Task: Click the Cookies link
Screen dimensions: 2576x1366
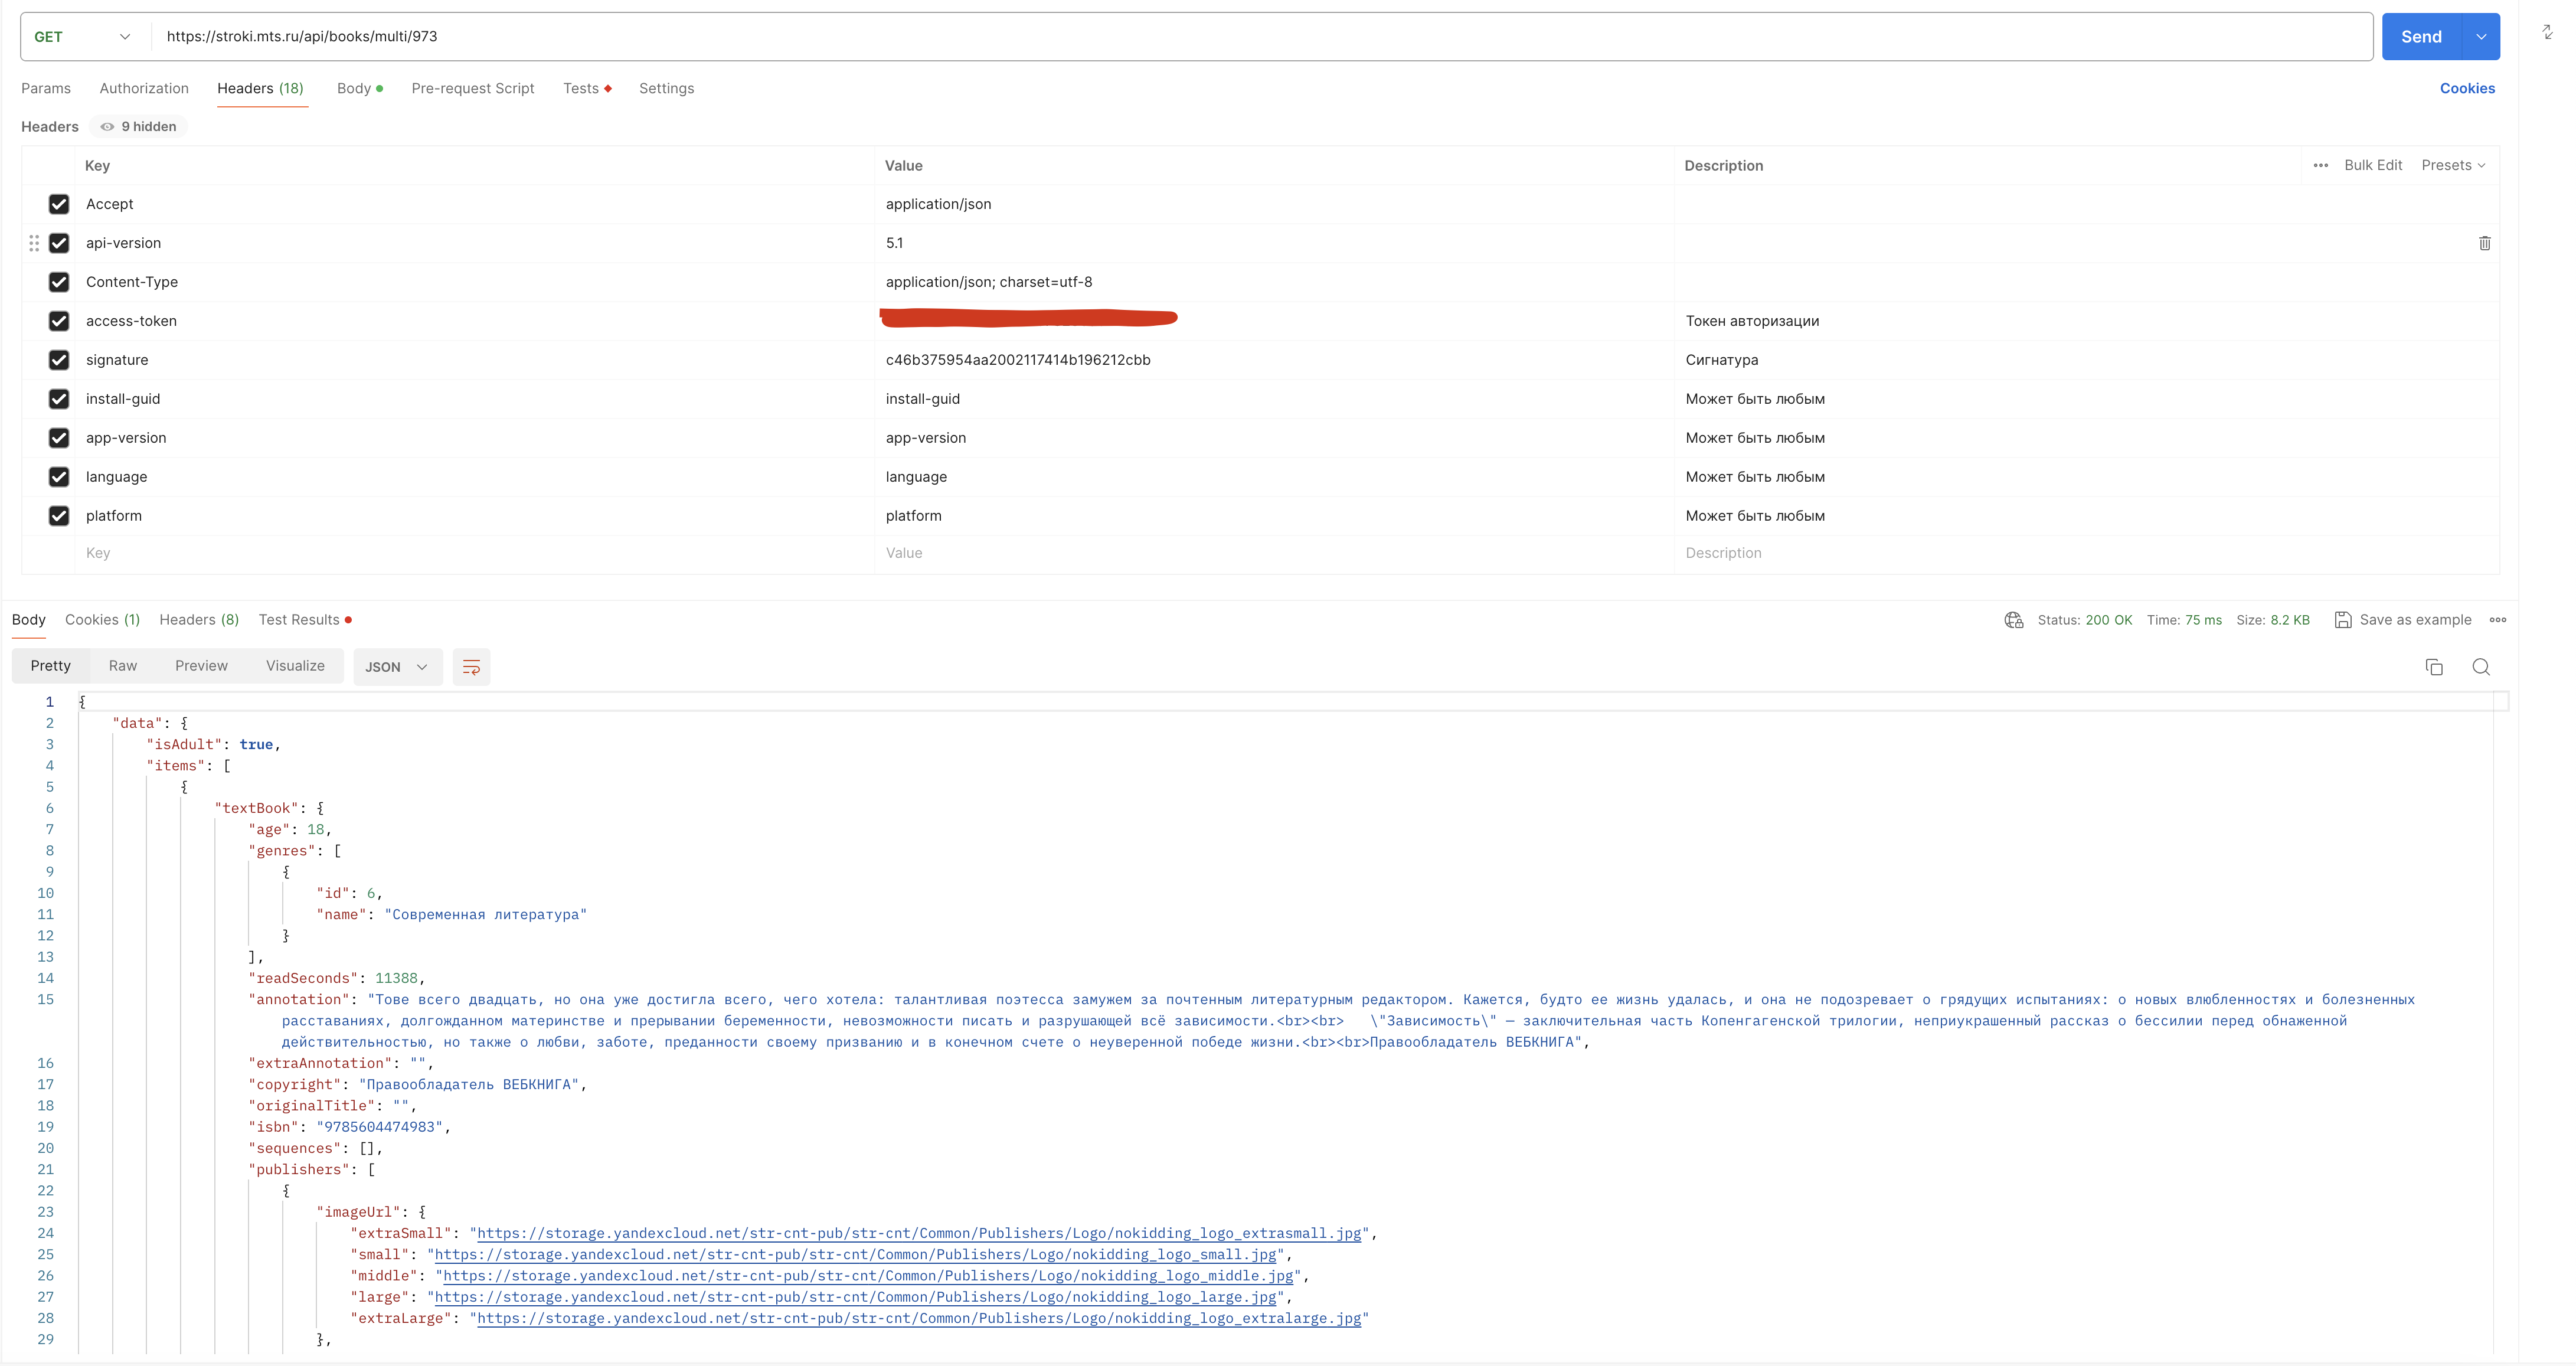Action: (x=2466, y=88)
